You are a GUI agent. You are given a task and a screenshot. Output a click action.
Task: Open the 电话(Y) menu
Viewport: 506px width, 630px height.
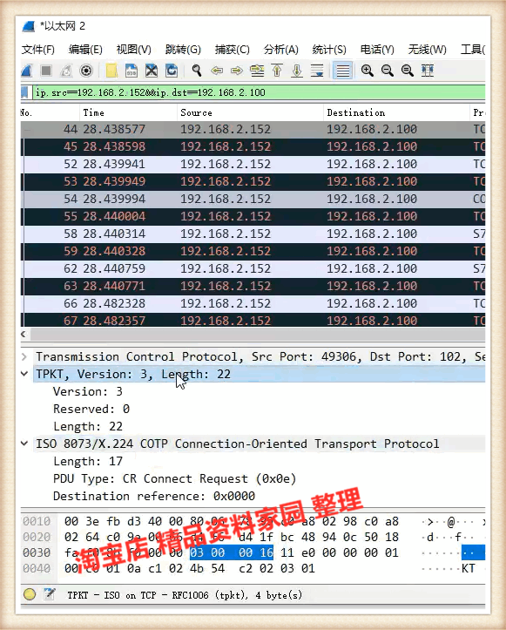pos(377,50)
